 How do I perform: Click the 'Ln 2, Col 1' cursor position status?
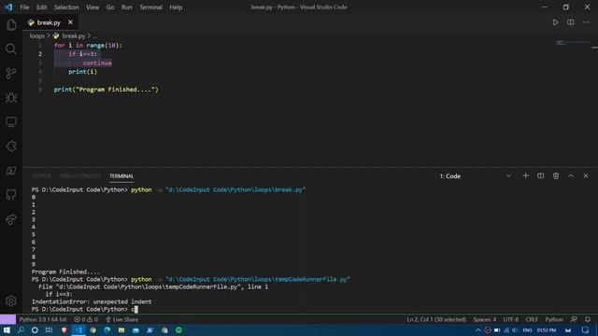tap(436, 319)
